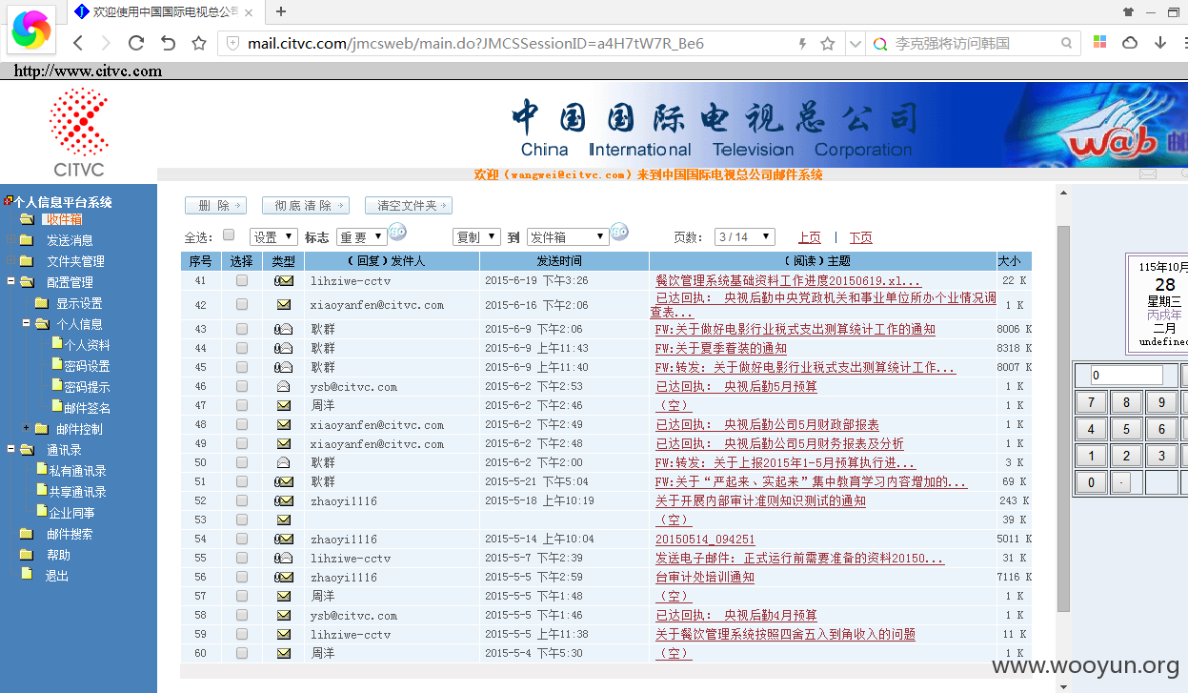1188x693 pixels.
Task: Open the 重要 flag dropdown
Action: pos(361,236)
